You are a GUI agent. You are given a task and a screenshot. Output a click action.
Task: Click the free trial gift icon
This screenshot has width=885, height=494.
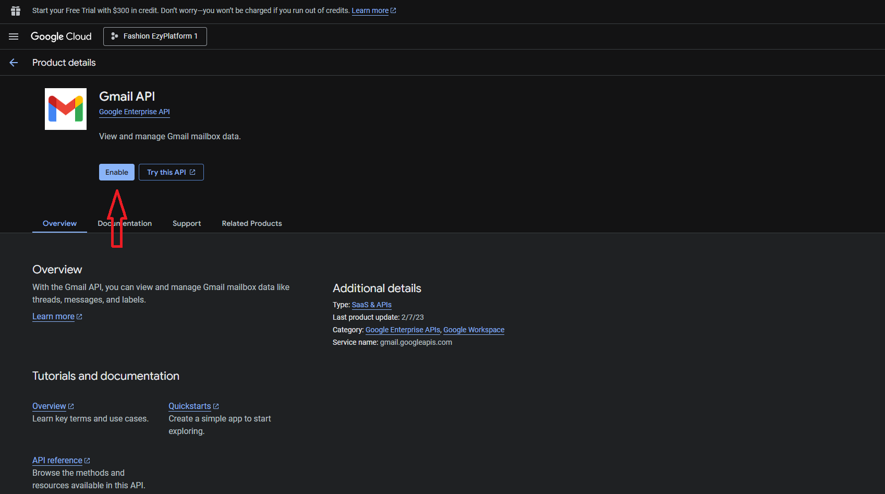[16, 10]
